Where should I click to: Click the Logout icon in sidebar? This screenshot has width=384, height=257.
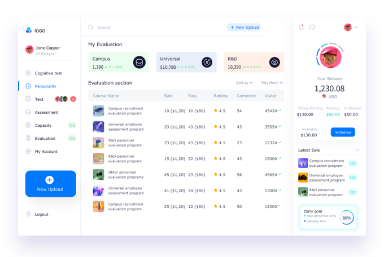point(28,214)
